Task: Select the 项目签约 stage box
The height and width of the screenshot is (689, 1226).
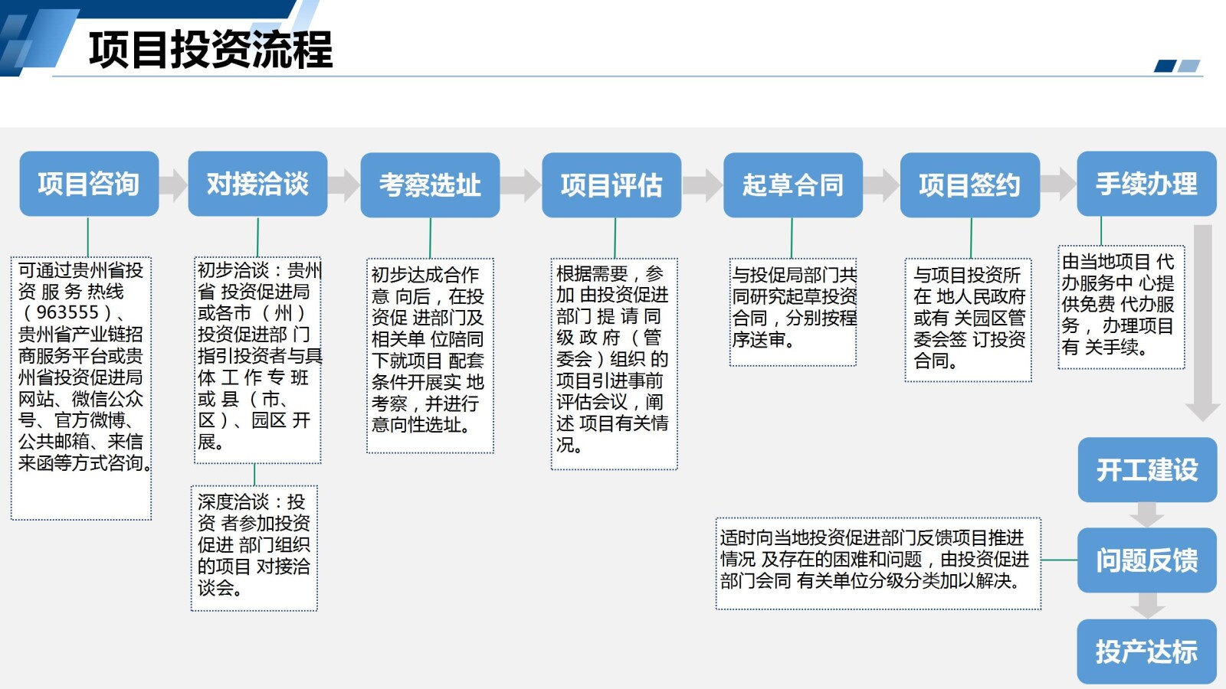Action: click(971, 184)
